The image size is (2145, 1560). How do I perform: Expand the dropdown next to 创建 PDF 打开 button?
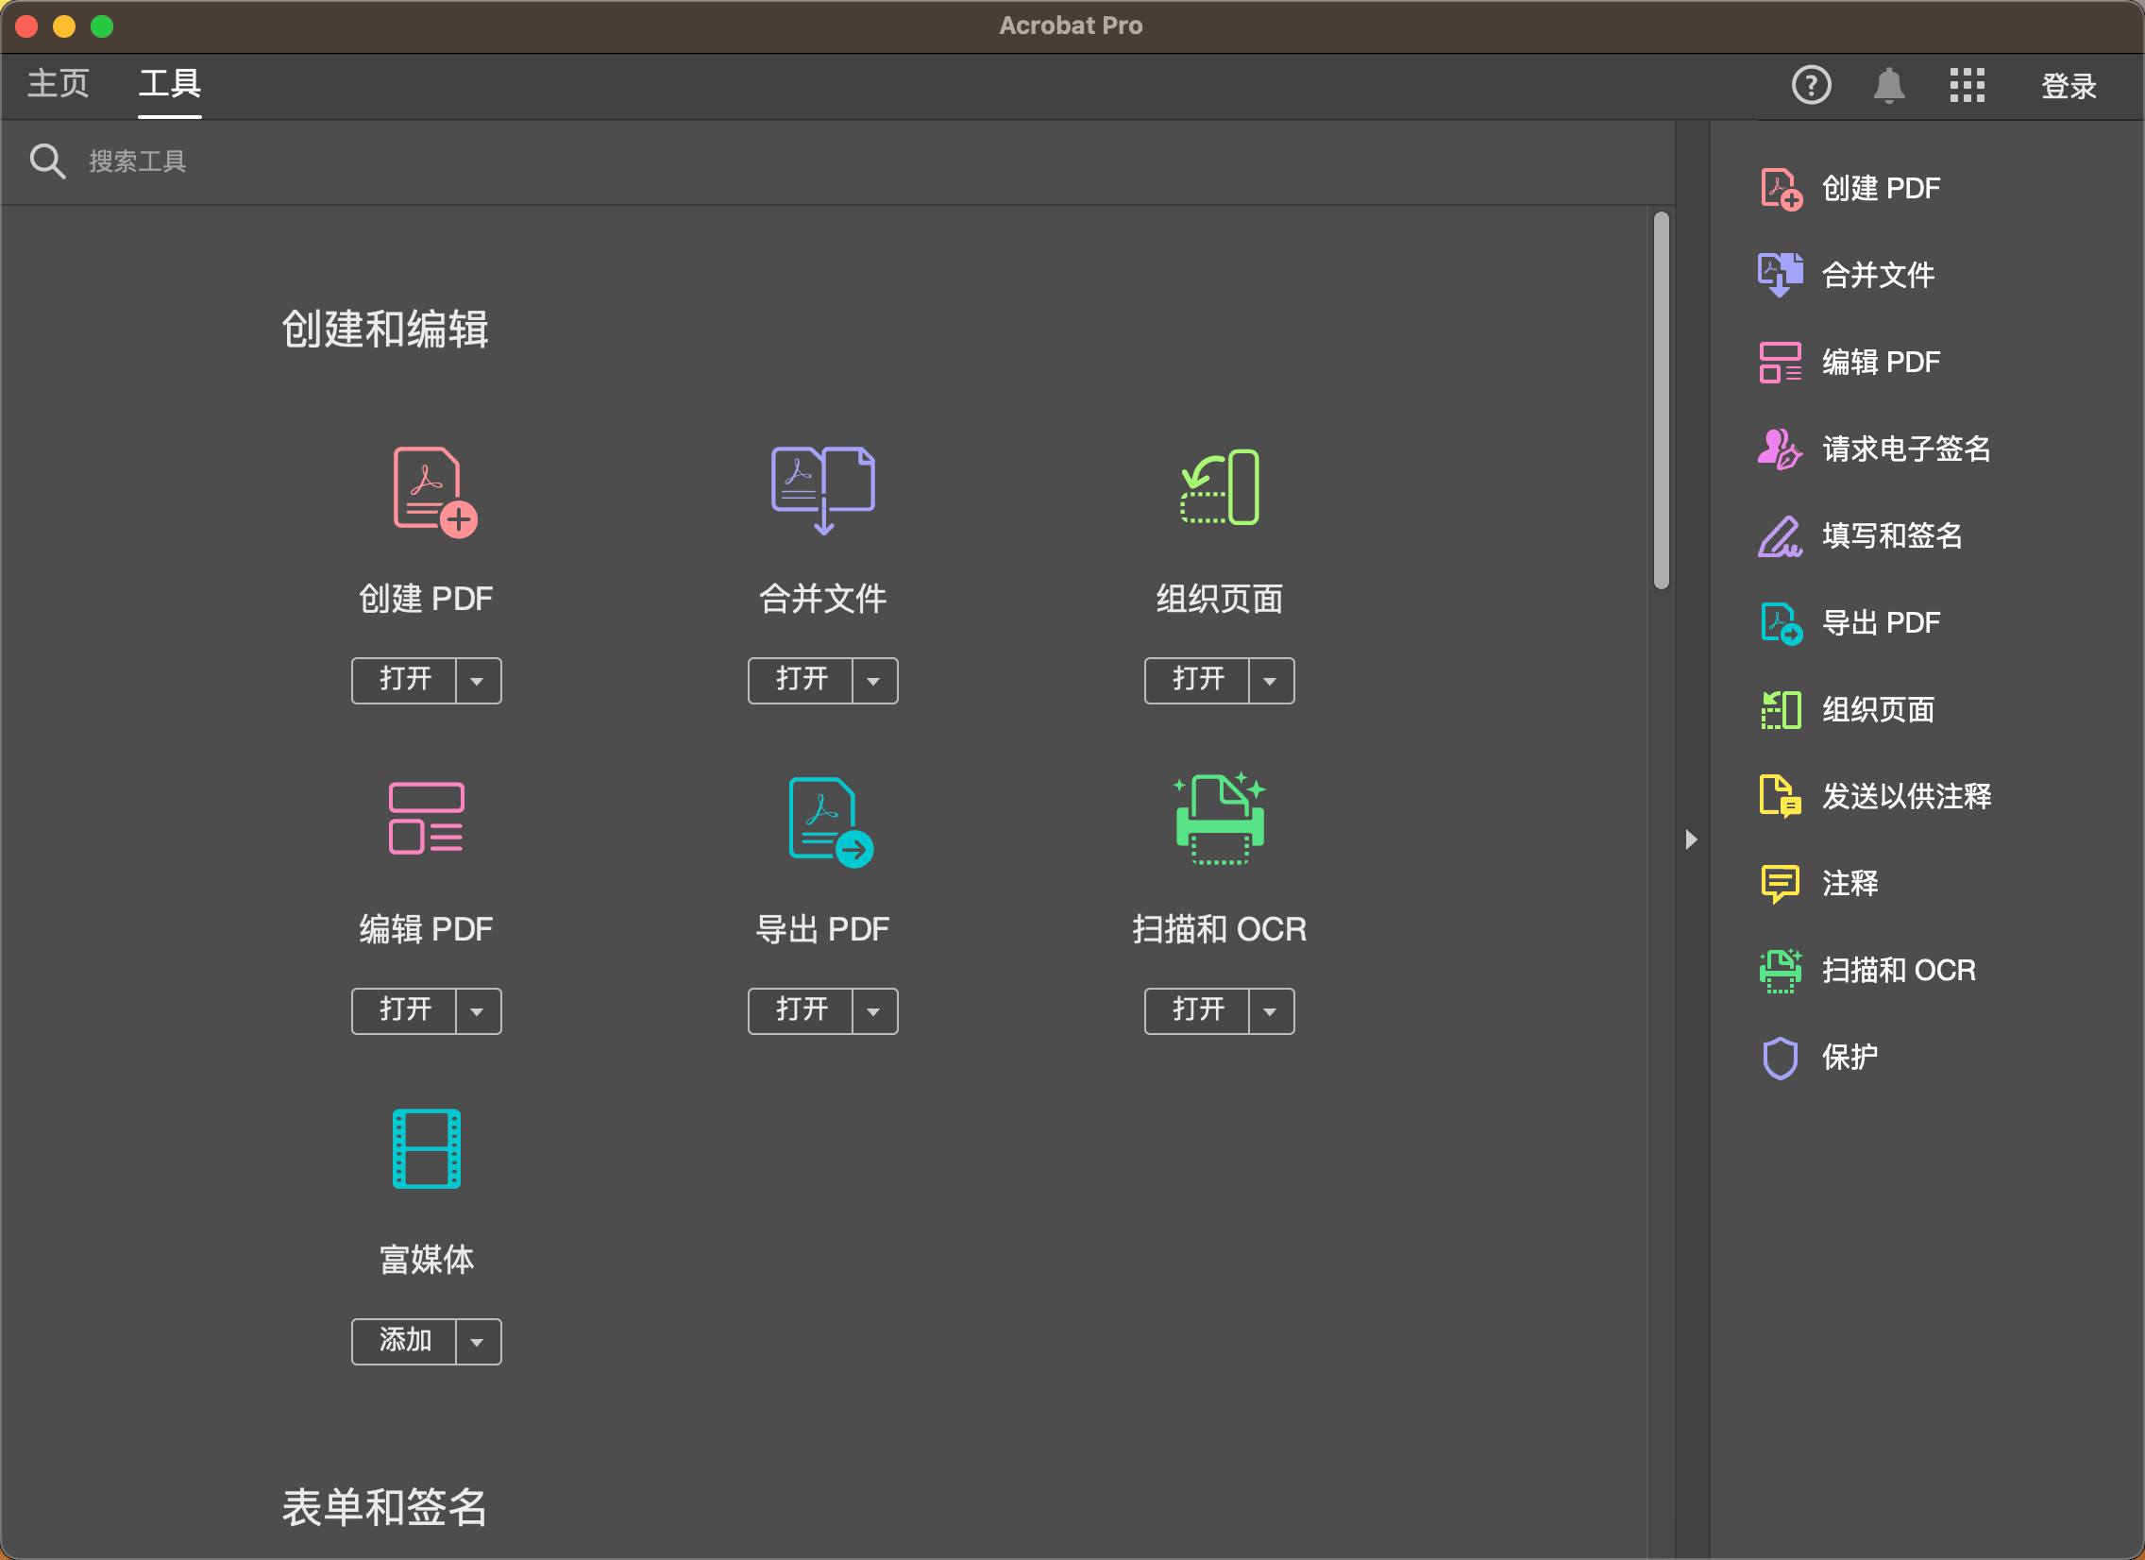tap(479, 680)
